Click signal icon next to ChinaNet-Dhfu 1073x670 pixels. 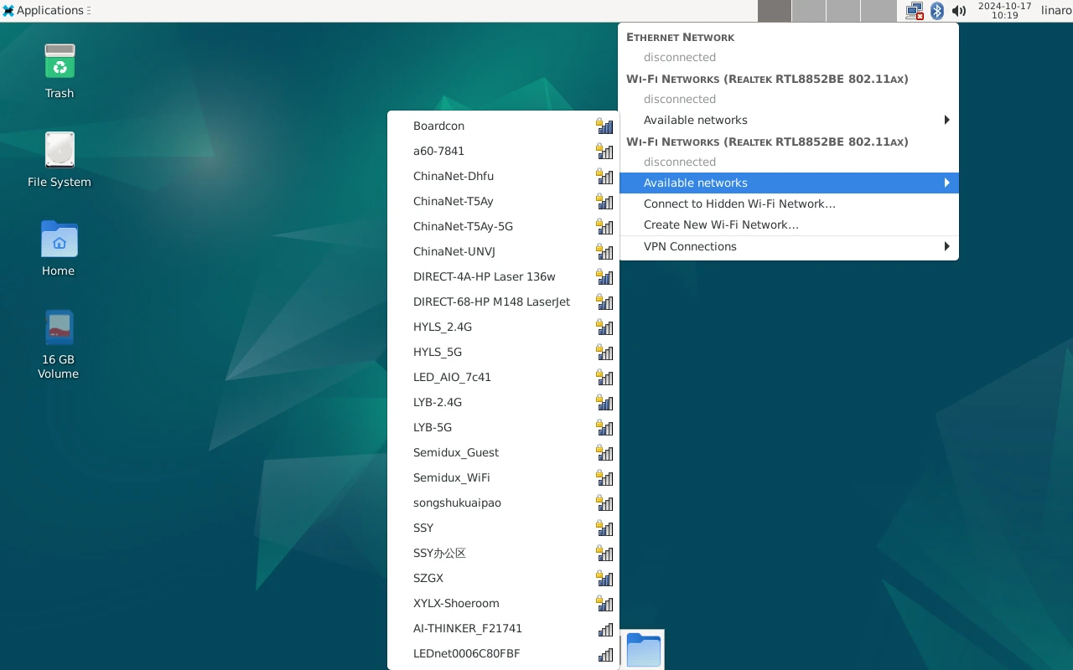[604, 176]
